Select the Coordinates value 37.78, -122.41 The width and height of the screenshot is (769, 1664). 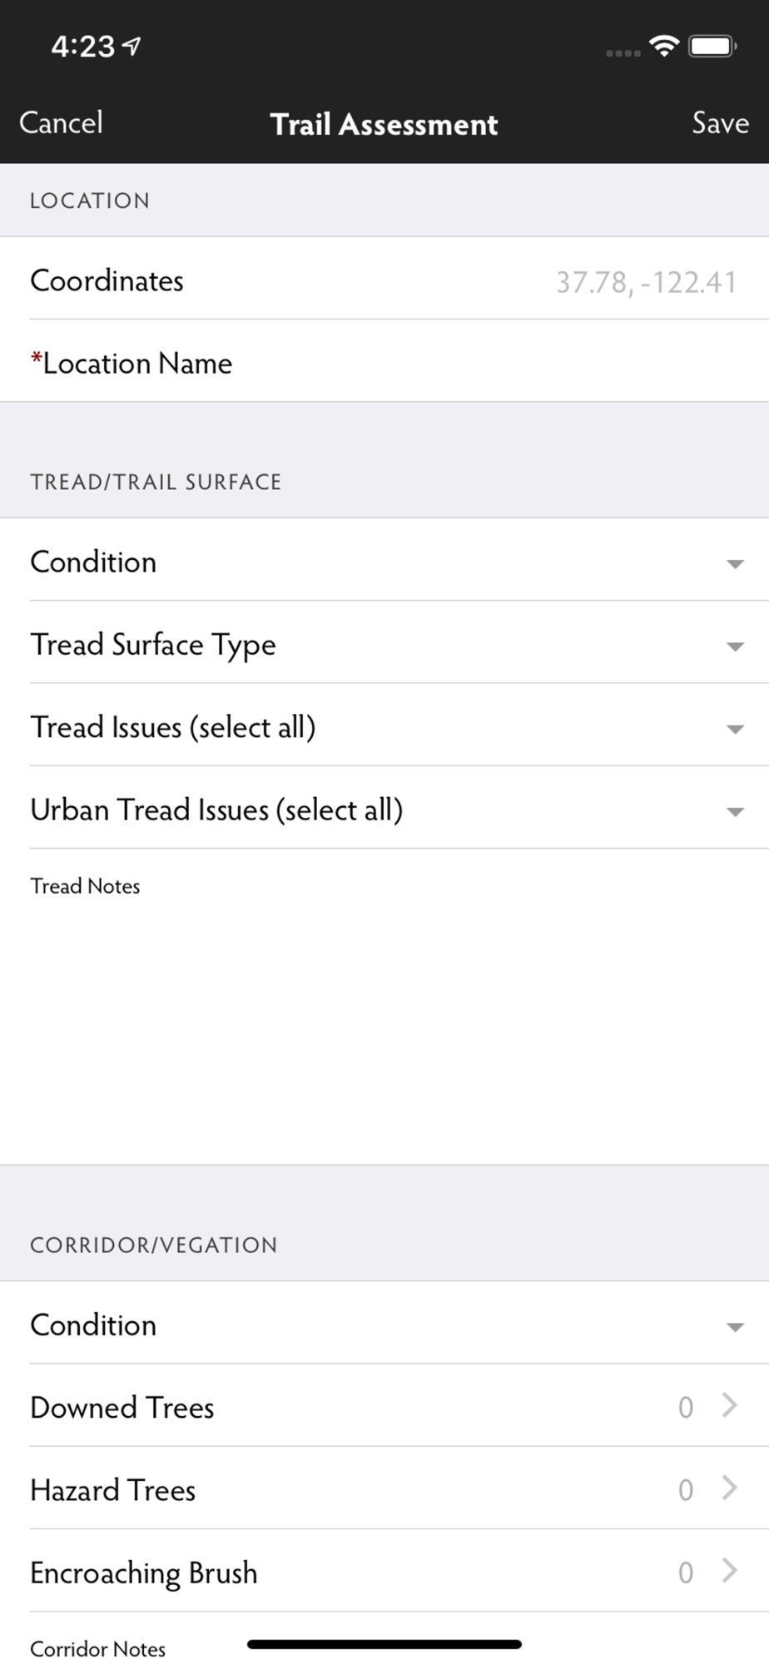point(646,282)
